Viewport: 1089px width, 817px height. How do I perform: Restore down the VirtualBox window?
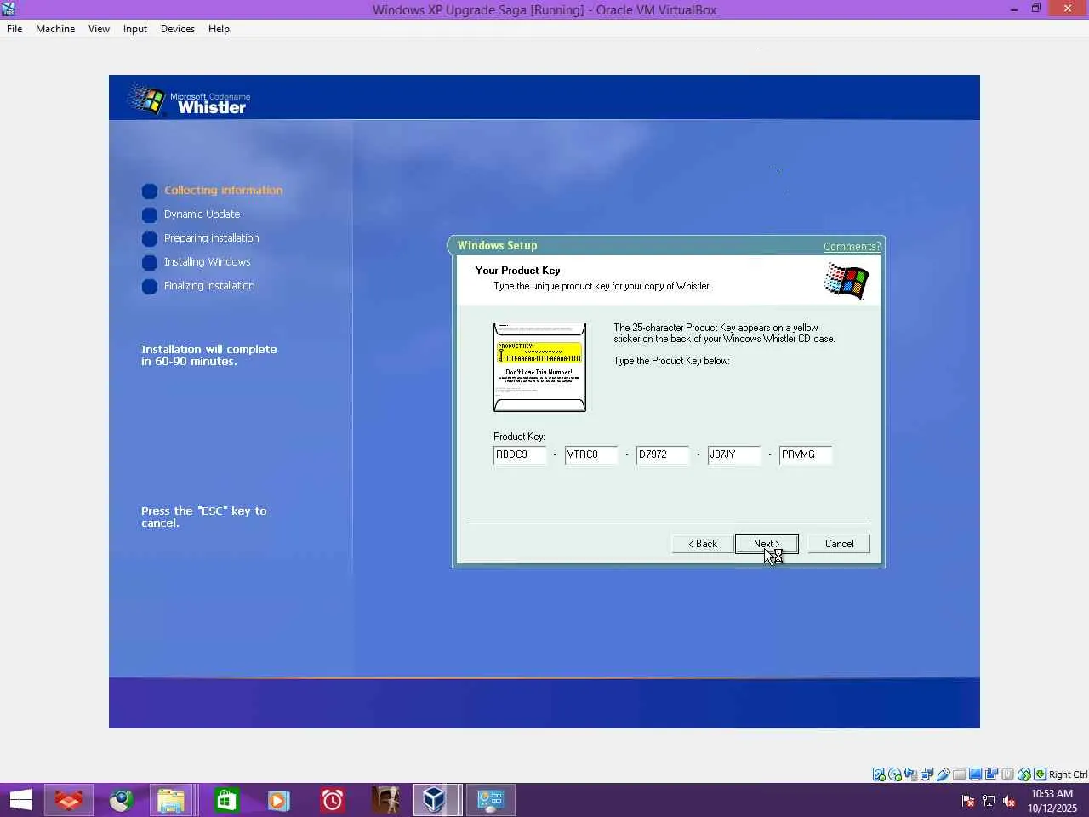[x=1036, y=9]
